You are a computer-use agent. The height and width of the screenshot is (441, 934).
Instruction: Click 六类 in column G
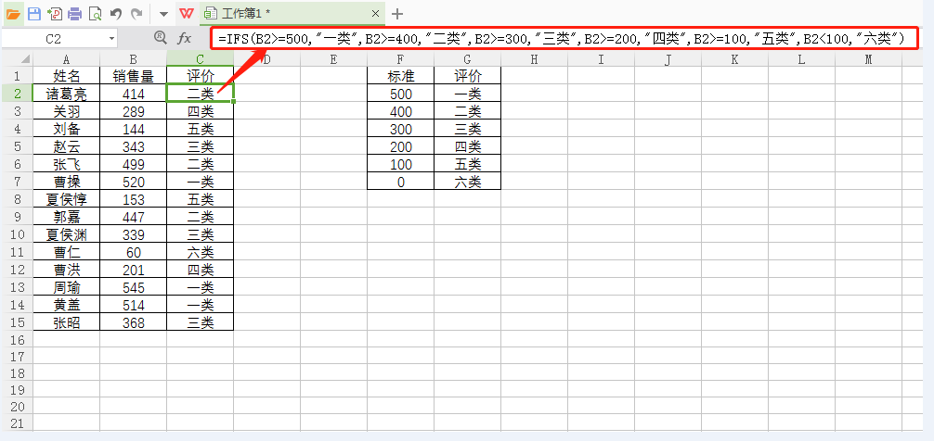(x=467, y=182)
